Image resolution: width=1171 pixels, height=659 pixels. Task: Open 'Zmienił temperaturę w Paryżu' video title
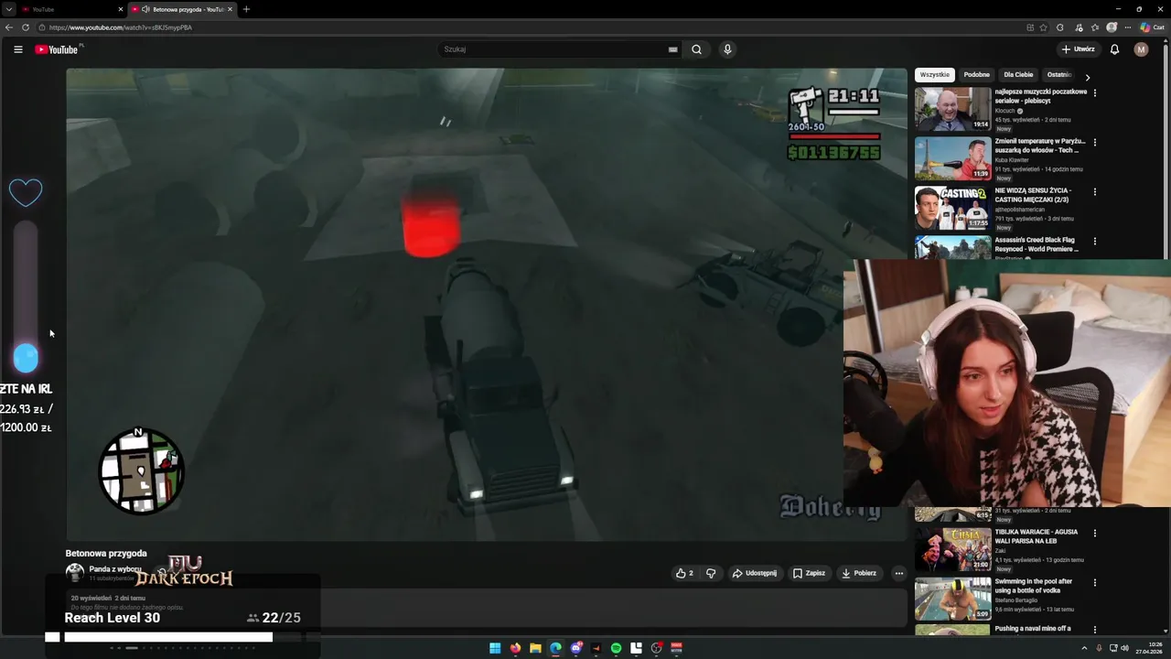1040,146
